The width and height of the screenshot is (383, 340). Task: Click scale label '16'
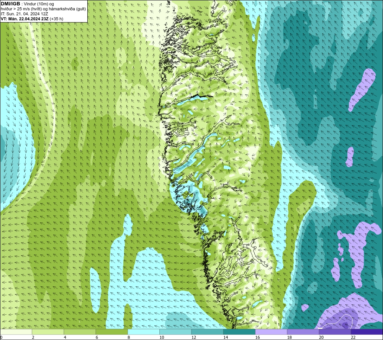pos(257,337)
